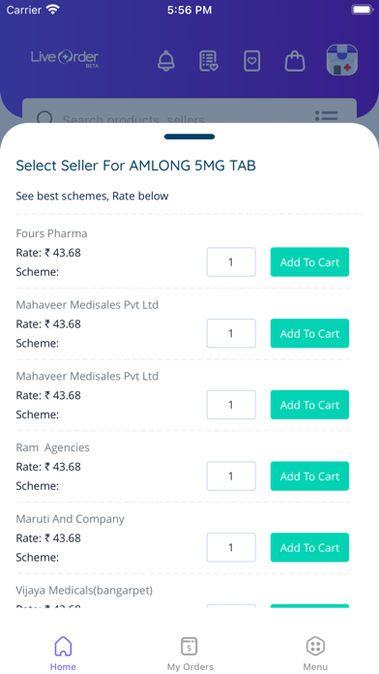
Task: Open the notifications bell icon
Action: [166, 61]
